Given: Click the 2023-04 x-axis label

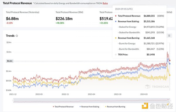Looking at the screenshot, I should (92, 94).
